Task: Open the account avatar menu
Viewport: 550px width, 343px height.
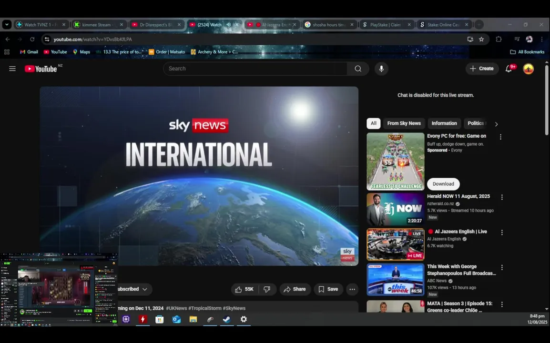Action: coord(528,69)
